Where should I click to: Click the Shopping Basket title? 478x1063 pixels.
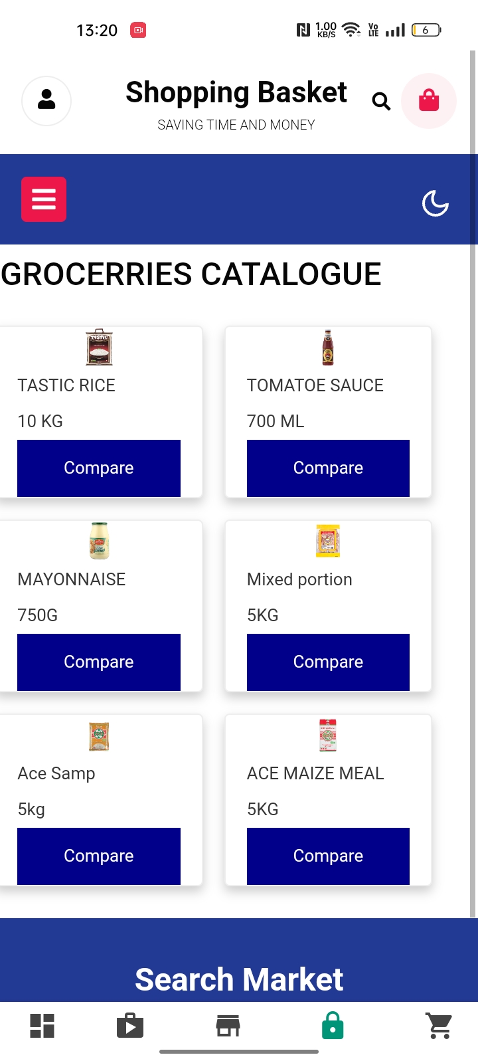click(236, 92)
